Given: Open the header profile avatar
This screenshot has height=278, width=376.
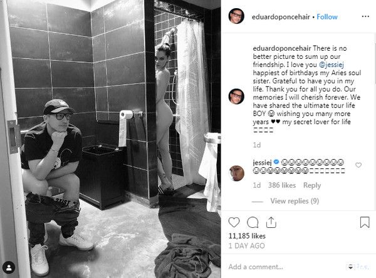Looking at the screenshot, I should (236, 16).
